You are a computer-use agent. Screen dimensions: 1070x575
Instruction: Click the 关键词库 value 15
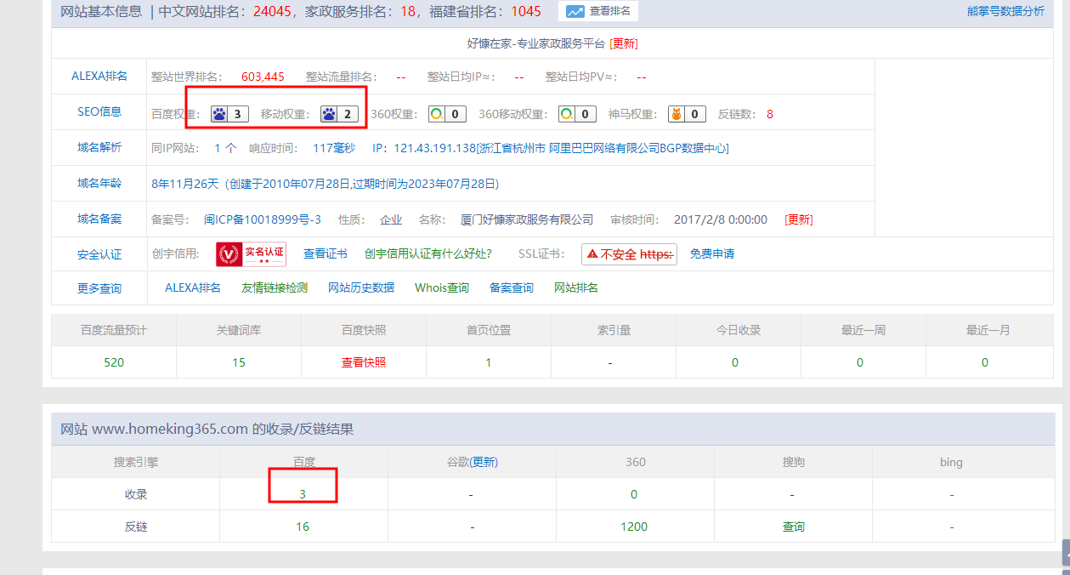[239, 362]
